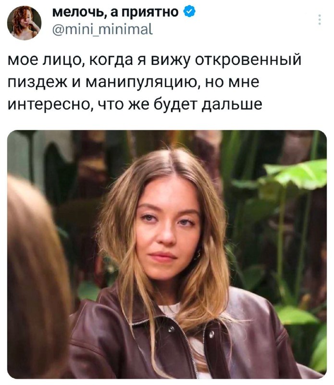Open the @mini_minimal handle link
The width and height of the screenshot is (334, 385).
pyautogui.click(x=102, y=29)
